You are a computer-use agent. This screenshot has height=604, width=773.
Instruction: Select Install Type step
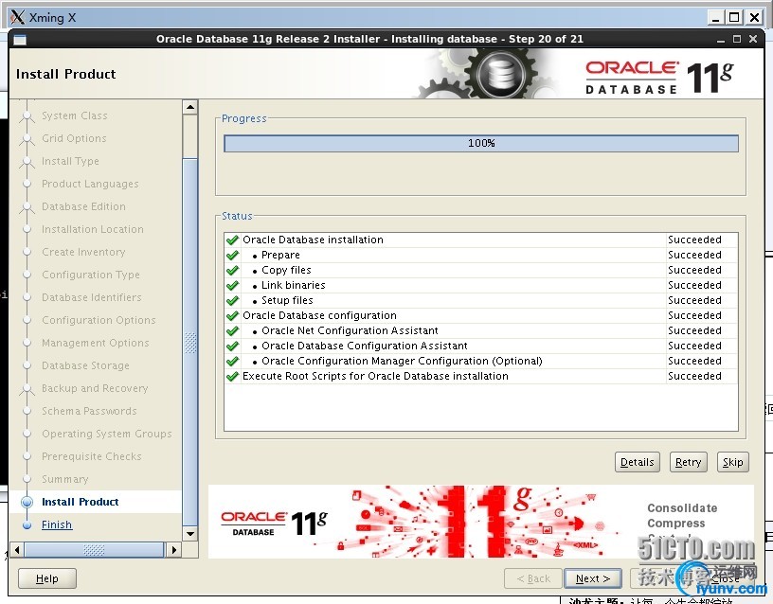tap(70, 161)
